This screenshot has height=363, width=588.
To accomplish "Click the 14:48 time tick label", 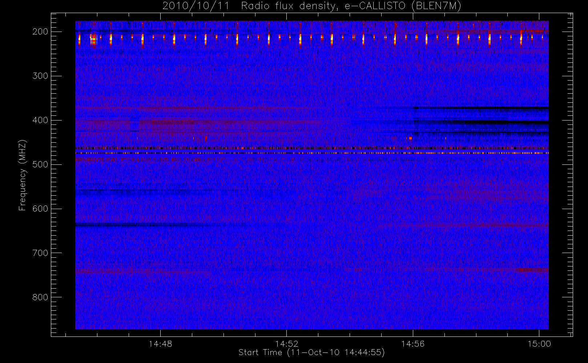I will (160, 344).
